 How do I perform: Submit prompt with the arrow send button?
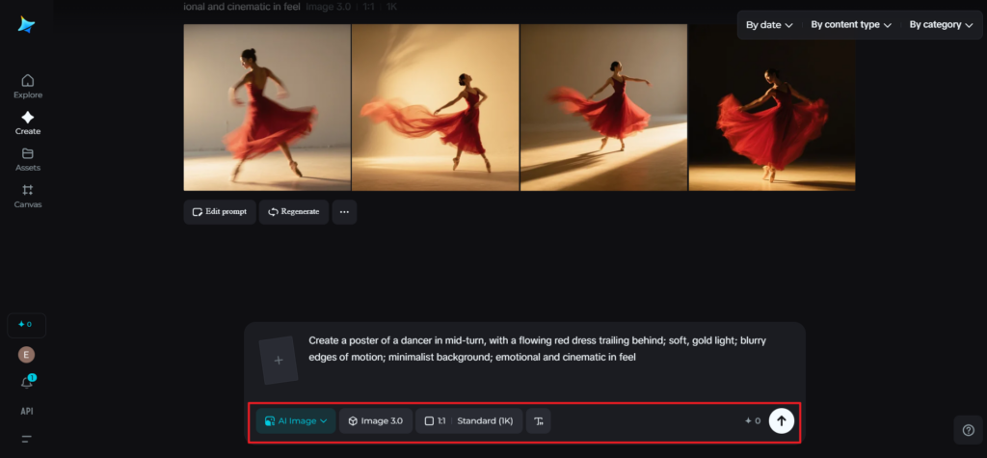781,421
